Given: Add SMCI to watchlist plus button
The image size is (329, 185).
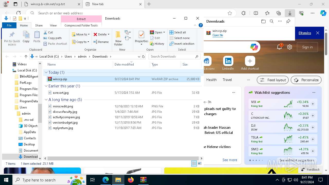Looking at the screenshot, I should [x=313, y=151].
